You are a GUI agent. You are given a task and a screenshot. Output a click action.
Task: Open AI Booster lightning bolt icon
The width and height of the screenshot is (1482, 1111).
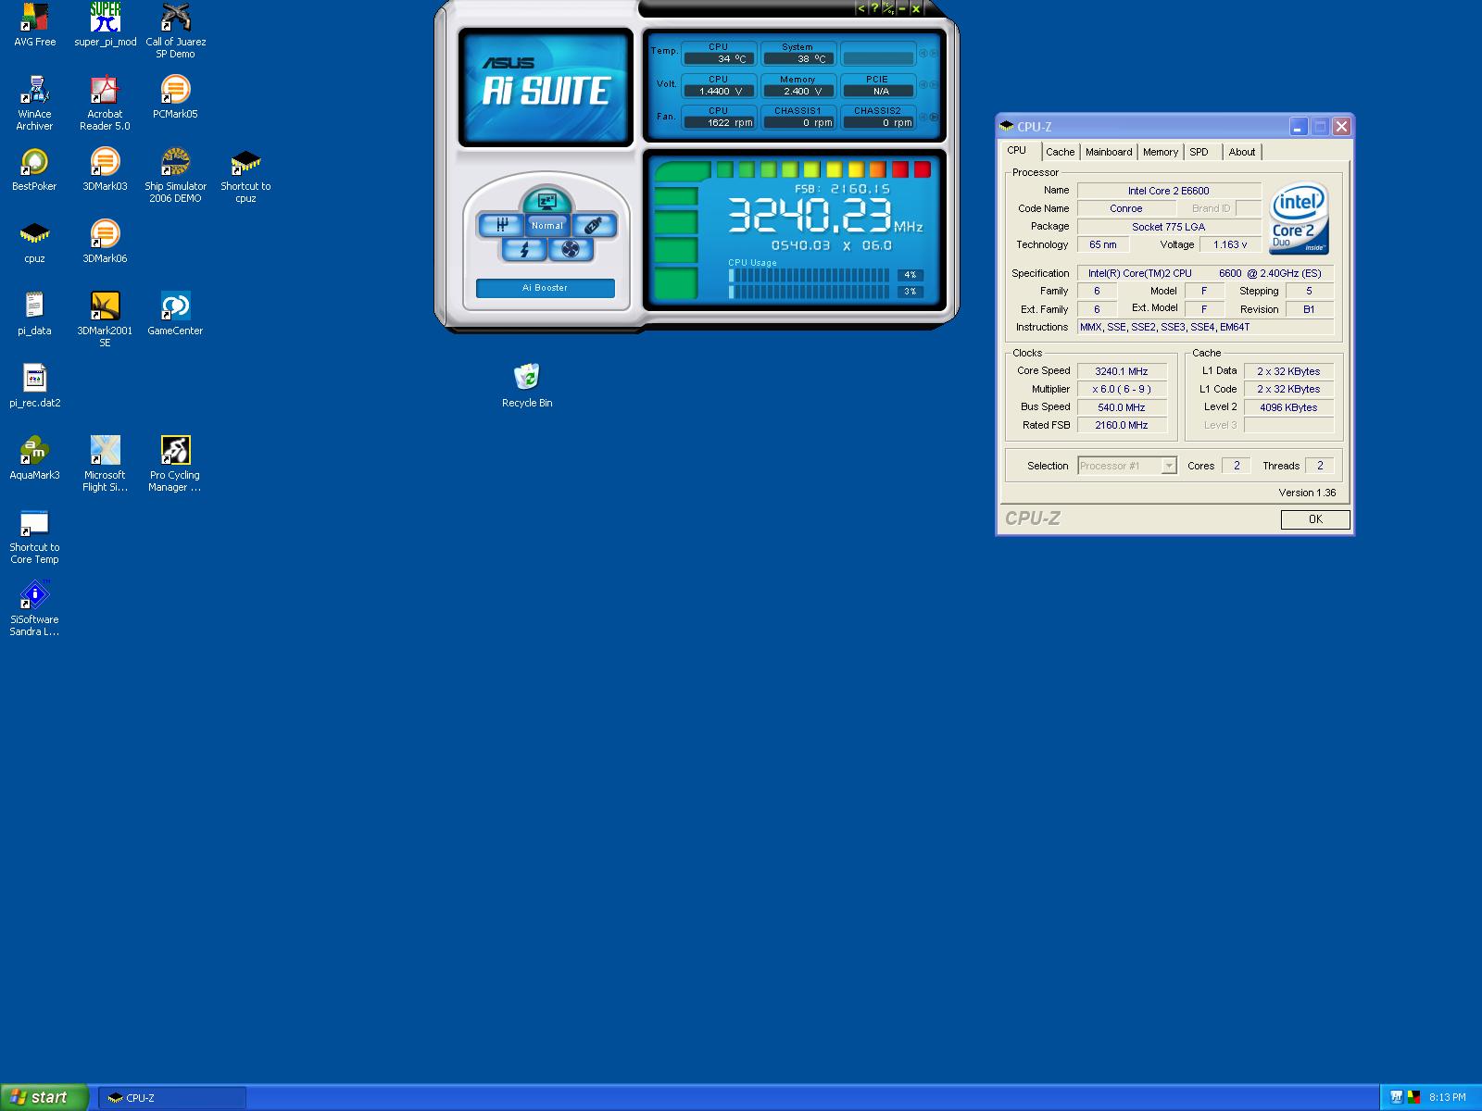(524, 250)
